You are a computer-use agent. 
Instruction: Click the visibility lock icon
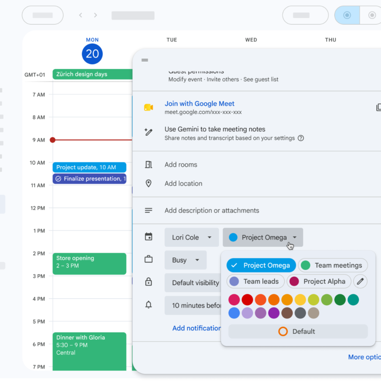(x=149, y=282)
